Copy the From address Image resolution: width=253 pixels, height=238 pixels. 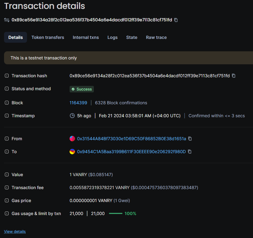[x=190, y=139]
